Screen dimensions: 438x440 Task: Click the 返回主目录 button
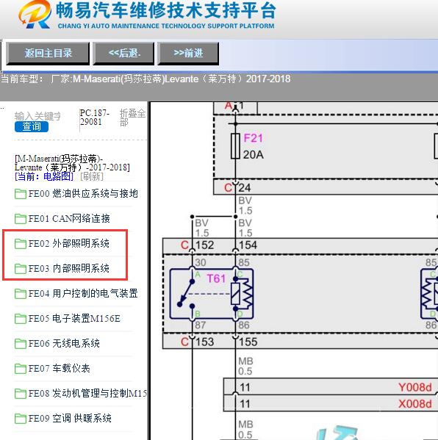click(x=48, y=54)
